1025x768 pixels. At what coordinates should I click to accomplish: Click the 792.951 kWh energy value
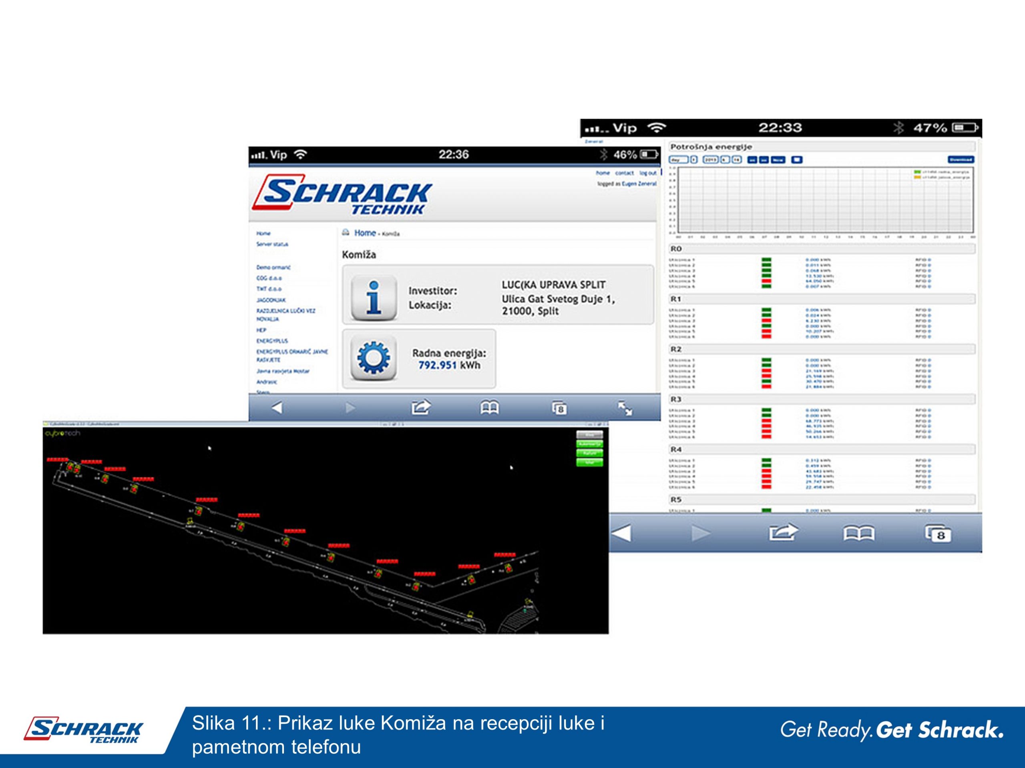point(449,365)
